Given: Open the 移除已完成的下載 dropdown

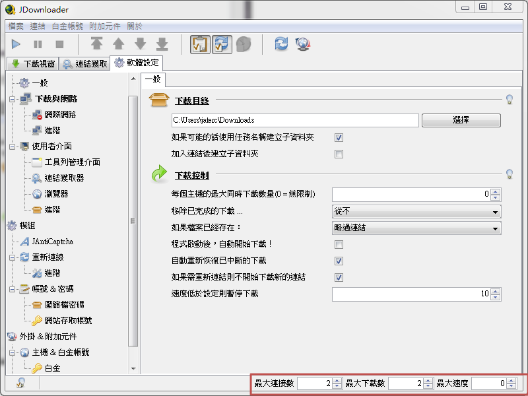Looking at the screenshot, I should click(416, 211).
